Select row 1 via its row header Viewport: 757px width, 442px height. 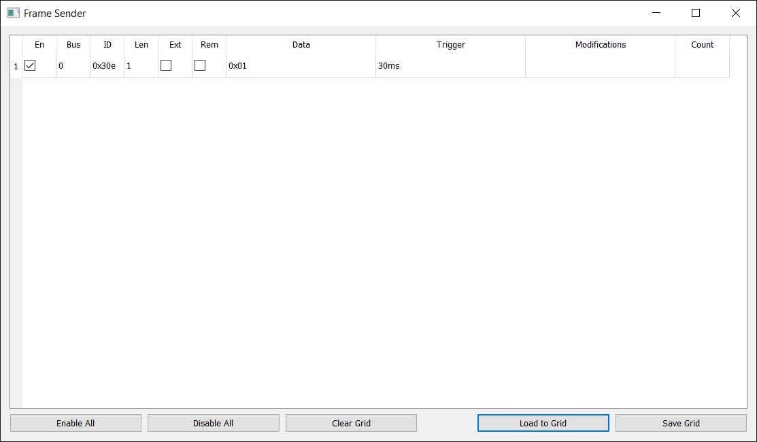(x=16, y=67)
